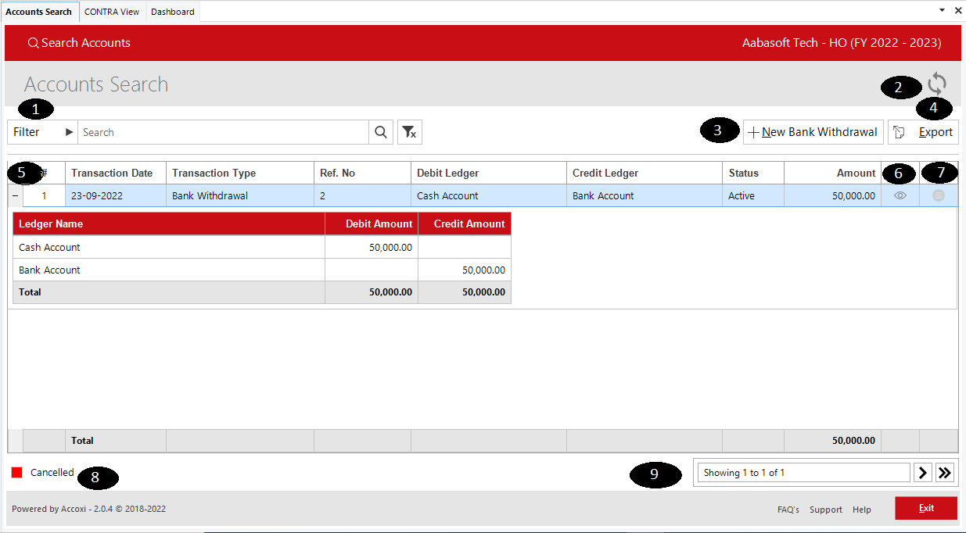966x533 pixels.
Task: Click the magnifier search icon button
Action: [x=381, y=132]
